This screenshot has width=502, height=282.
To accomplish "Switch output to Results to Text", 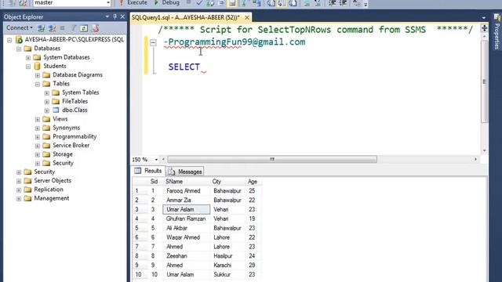I will pos(271,3).
